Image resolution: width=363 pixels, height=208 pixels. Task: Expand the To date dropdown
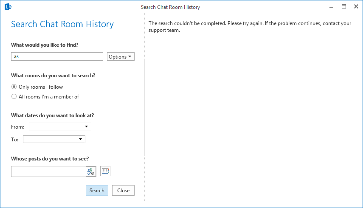tap(80, 139)
